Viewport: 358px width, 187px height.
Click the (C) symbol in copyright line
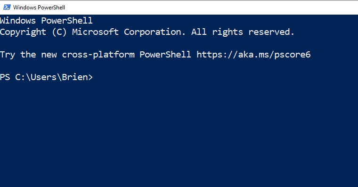pos(59,32)
